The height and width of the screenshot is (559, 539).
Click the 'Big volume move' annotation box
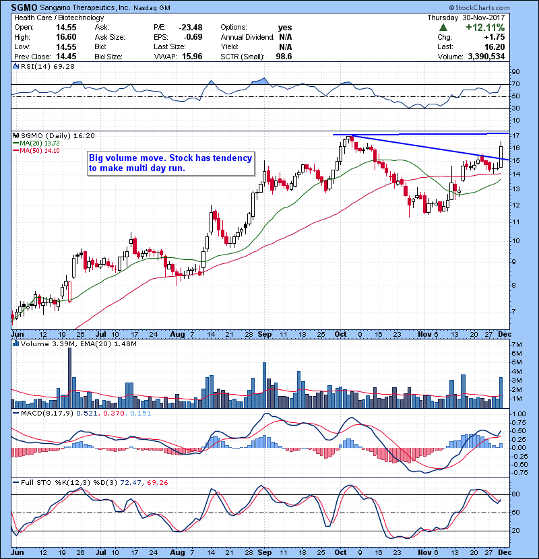pyautogui.click(x=171, y=163)
